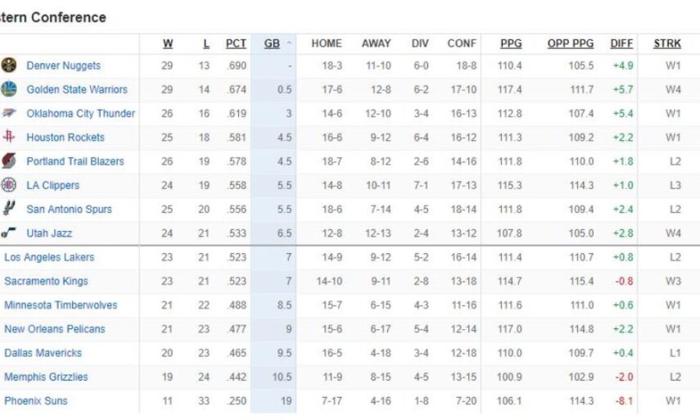Open the Los Angeles Lakers team link
This screenshot has width=700, height=420.
(x=49, y=257)
